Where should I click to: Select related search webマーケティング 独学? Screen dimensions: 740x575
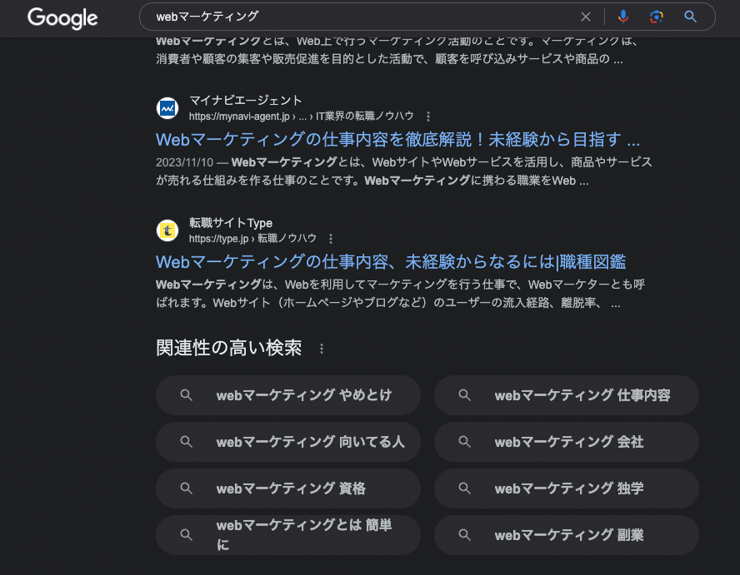click(x=568, y=488)
